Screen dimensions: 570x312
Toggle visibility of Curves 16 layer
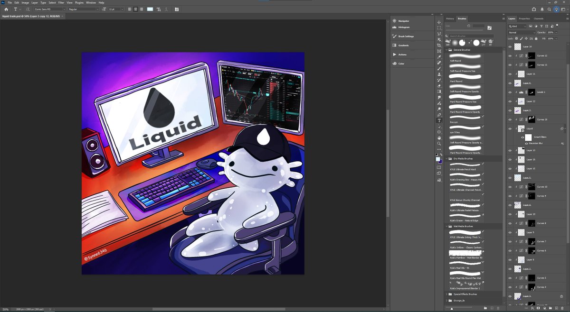pos(510,119)
